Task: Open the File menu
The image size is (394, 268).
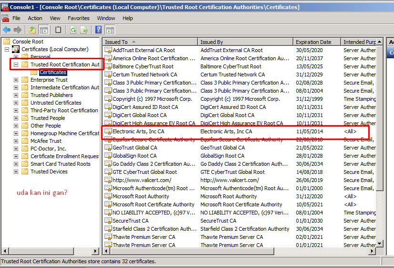Action: [x=16, y=18]
